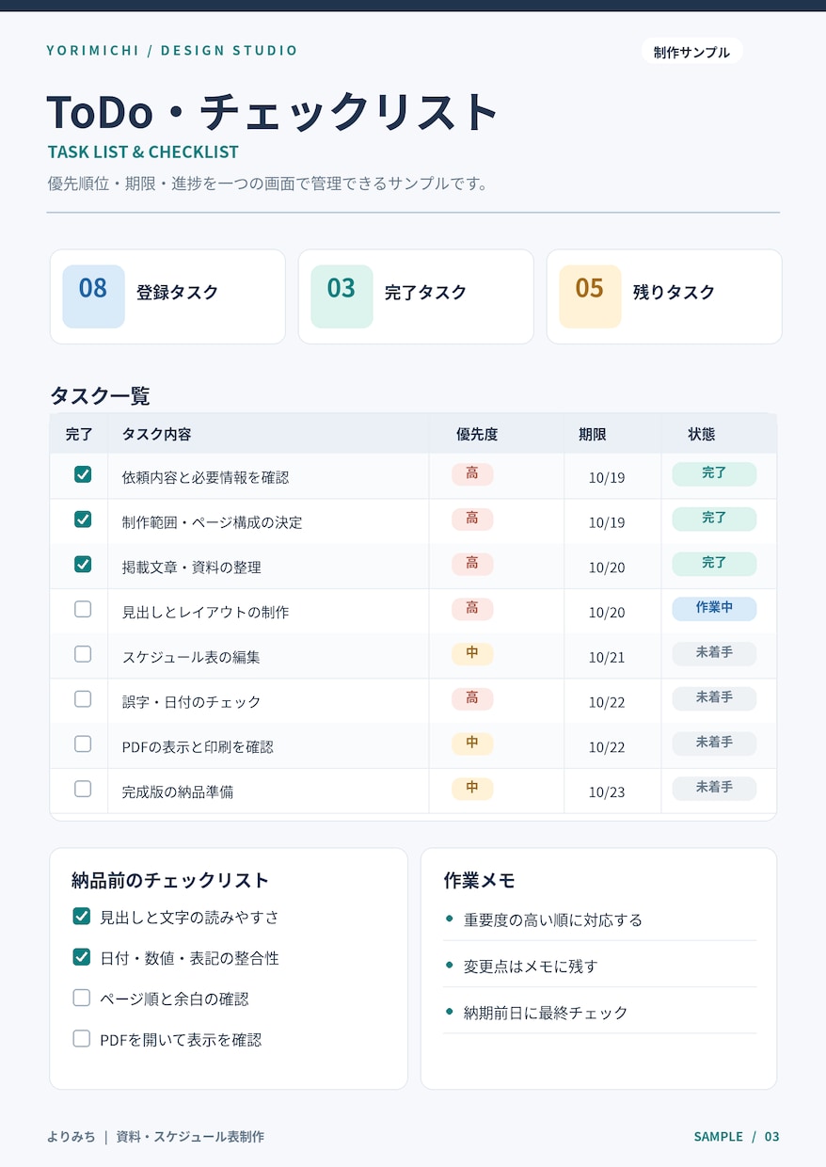Click the 納品前のチェックリスト heading
826x1167 pixels.
tap(170, 881)
